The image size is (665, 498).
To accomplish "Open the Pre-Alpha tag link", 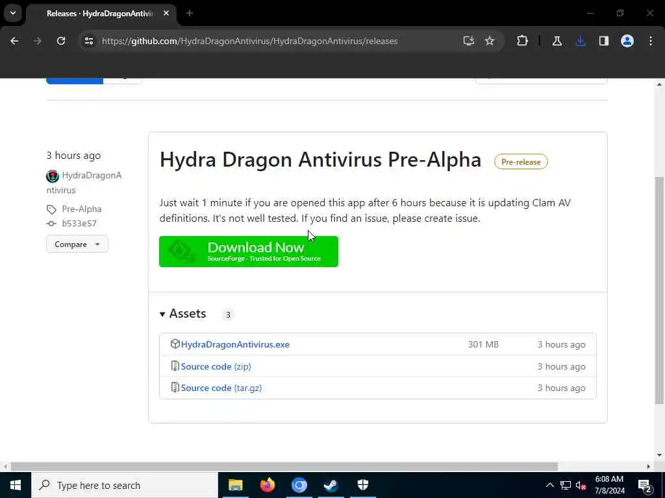I will click(81, 209).
